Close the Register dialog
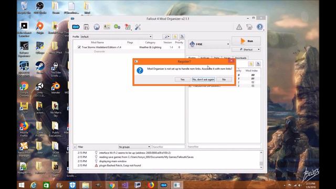Image resolution: width=336 pixels, height=189 pixels. click(x=231, y=61)
